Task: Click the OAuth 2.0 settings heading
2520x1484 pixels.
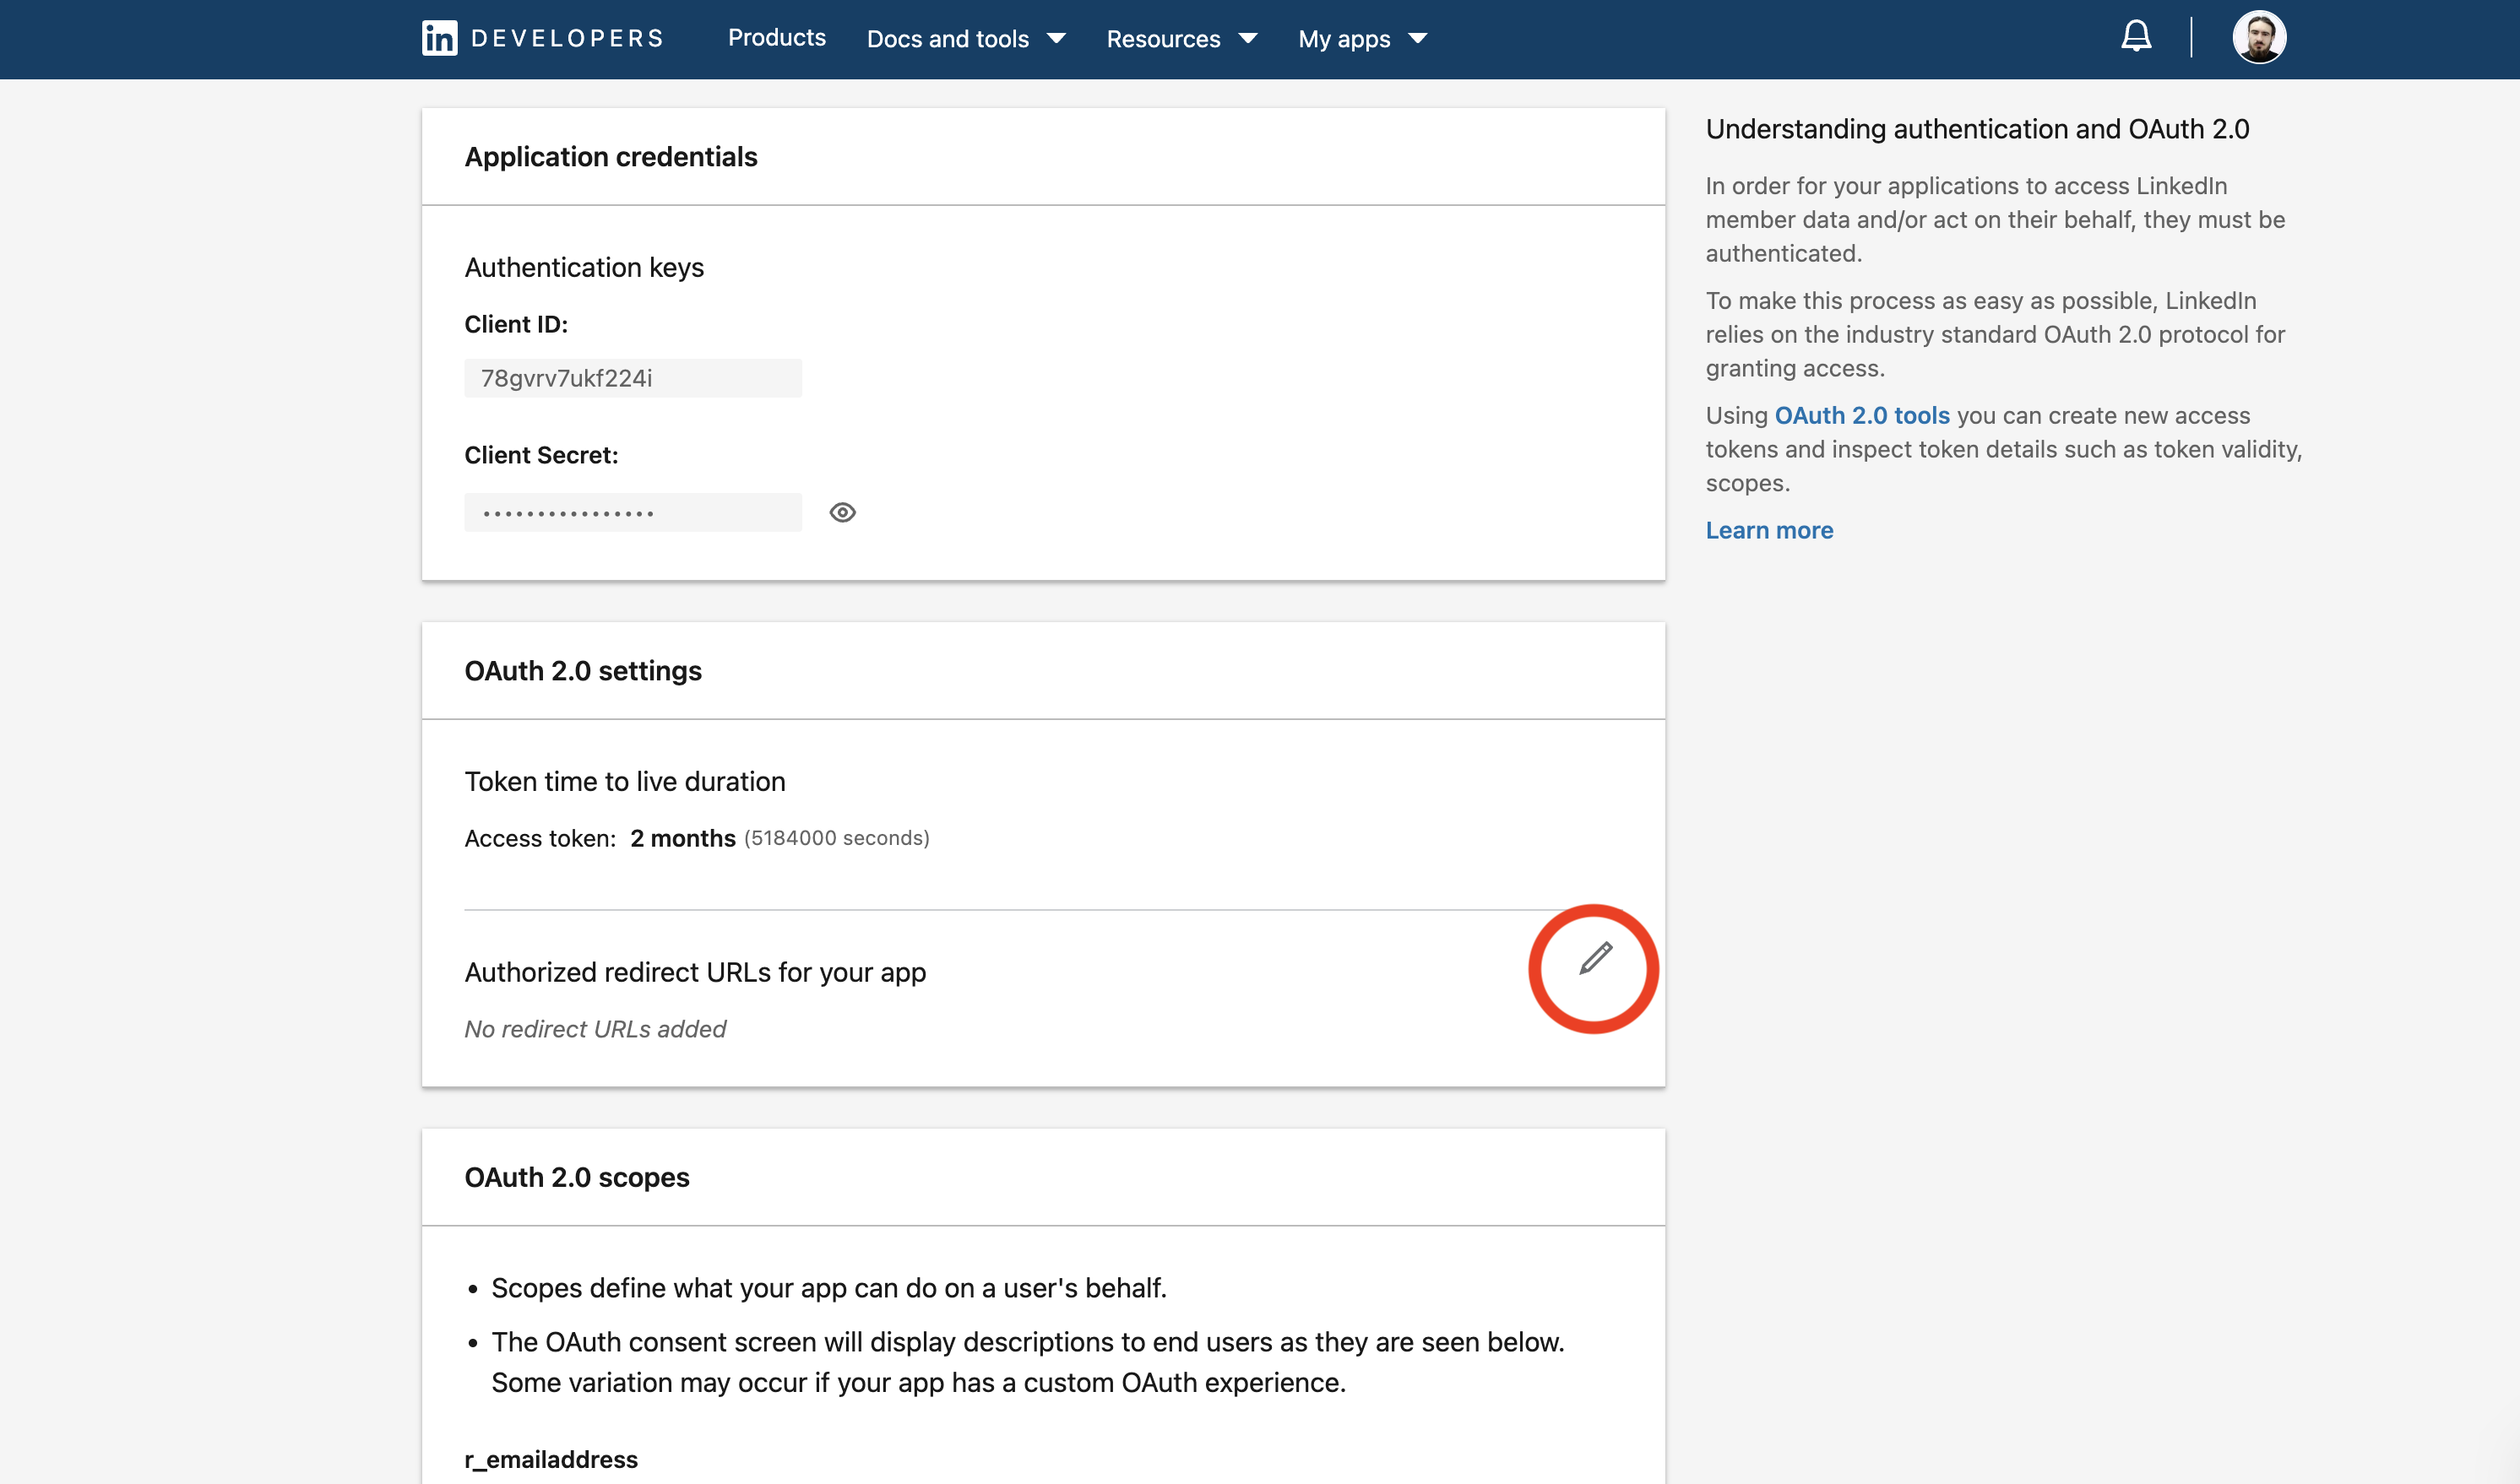Action: pyautogui.click(x=582, y=671)
